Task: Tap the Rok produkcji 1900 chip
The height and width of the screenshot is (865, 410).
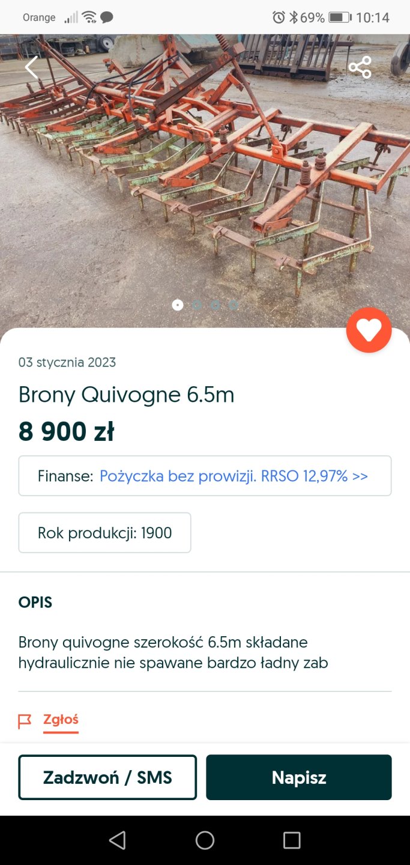Action: tap(104, 533)
